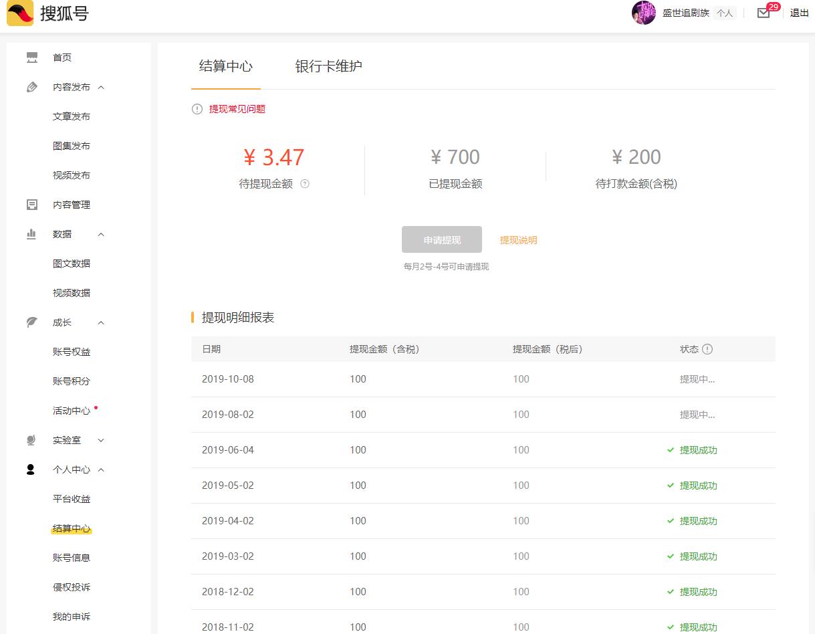
Task: Click the 申请提现 button
Action: point(441,240)
